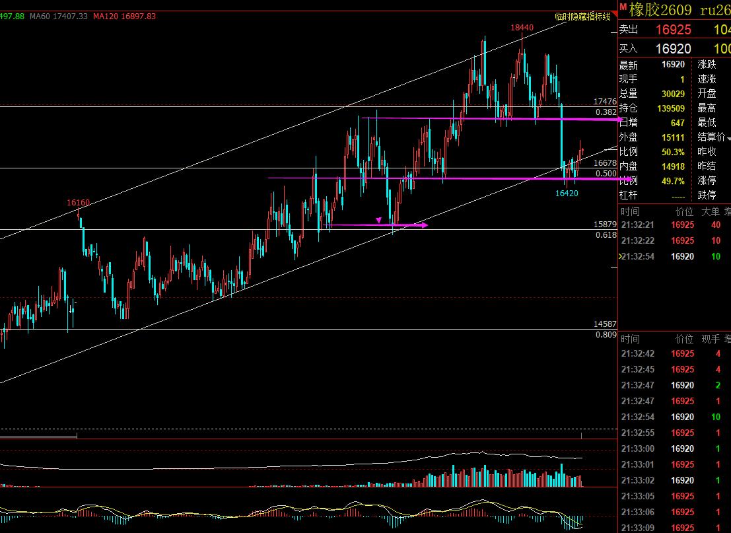
Task: Click the 16678 Fibonacci 0.500 level label
Action: coord(605,168)
